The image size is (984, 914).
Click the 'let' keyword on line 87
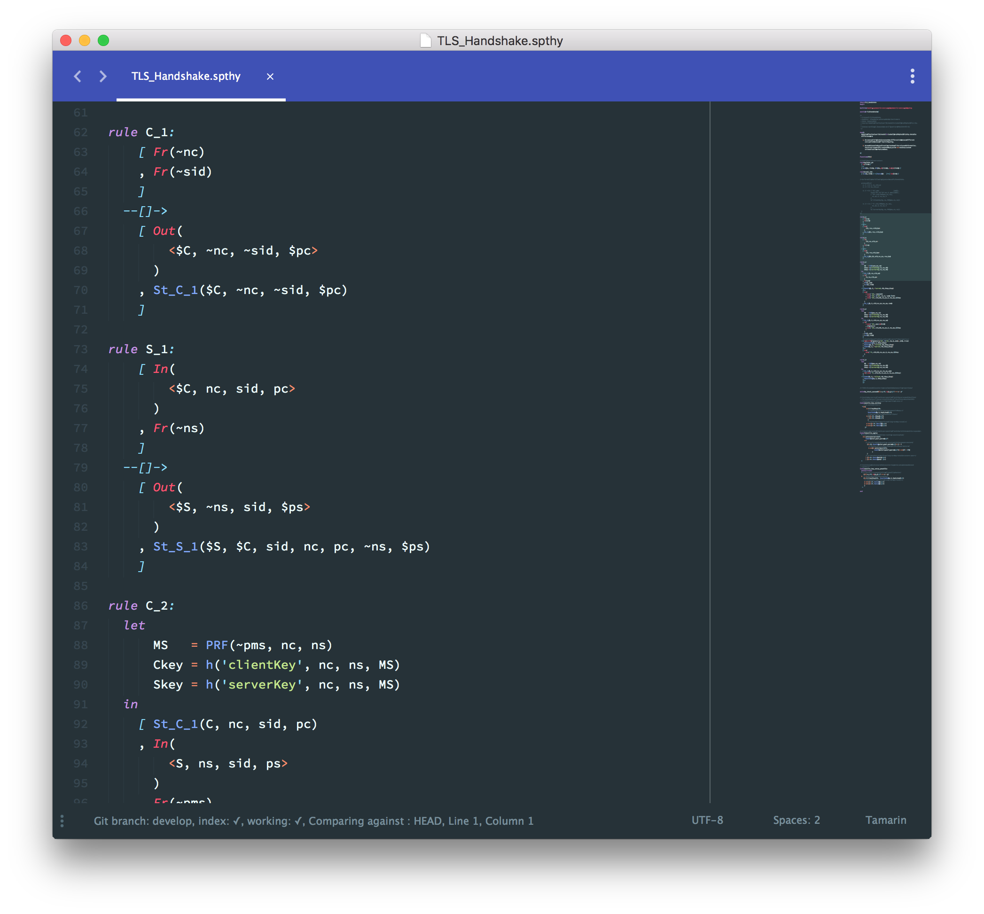(134, 626)
